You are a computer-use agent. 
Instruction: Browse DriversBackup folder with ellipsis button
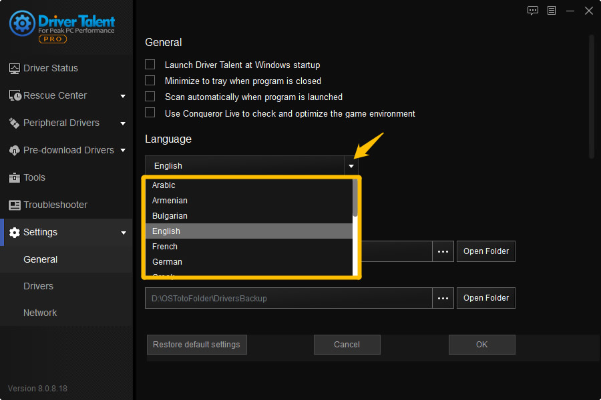443,298
